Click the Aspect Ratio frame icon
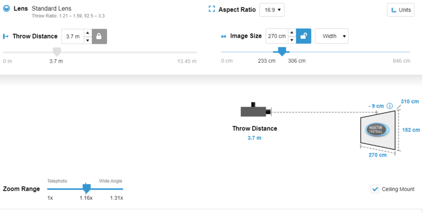This screenshot has height=213, width=424. (212, 10)
